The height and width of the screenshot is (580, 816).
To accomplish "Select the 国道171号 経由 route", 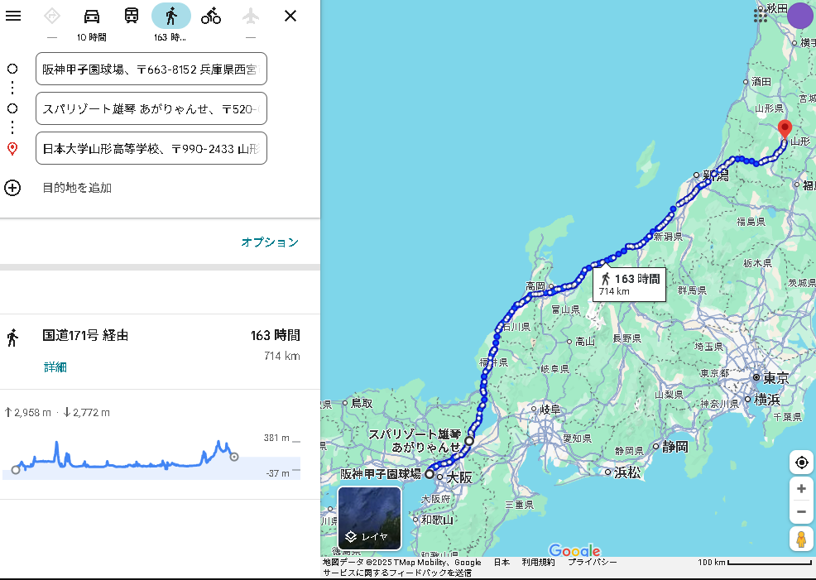I will pos(160,352).
